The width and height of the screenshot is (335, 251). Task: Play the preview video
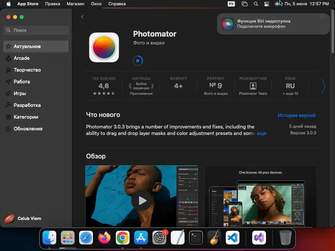coord(141,200)
